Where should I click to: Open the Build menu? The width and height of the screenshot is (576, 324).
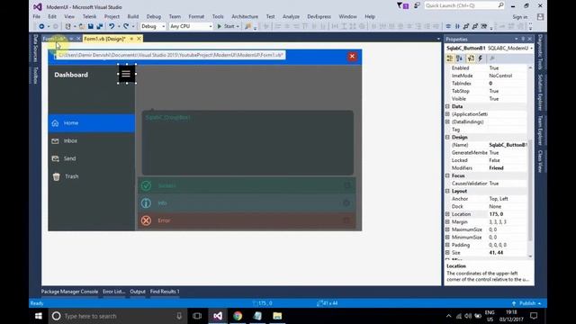point(133,16)
